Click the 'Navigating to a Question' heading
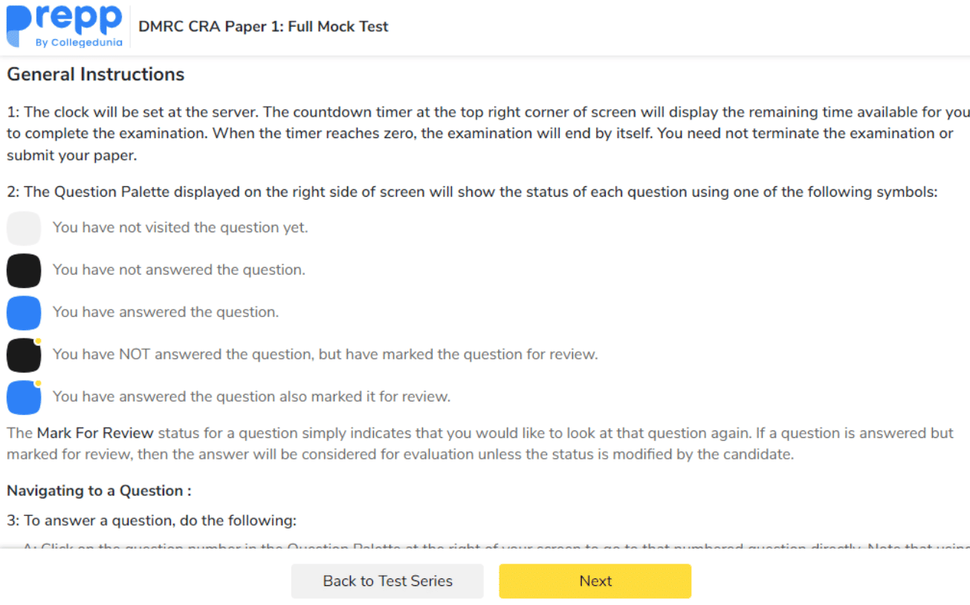This screenshot has height=605, width=970. click(x=99, y=491)
